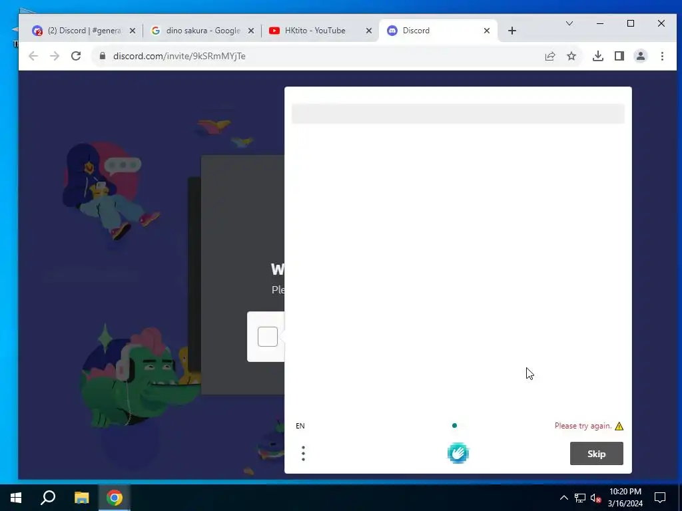
Task: Open the Windows notification center
Action: pos(660,498)
